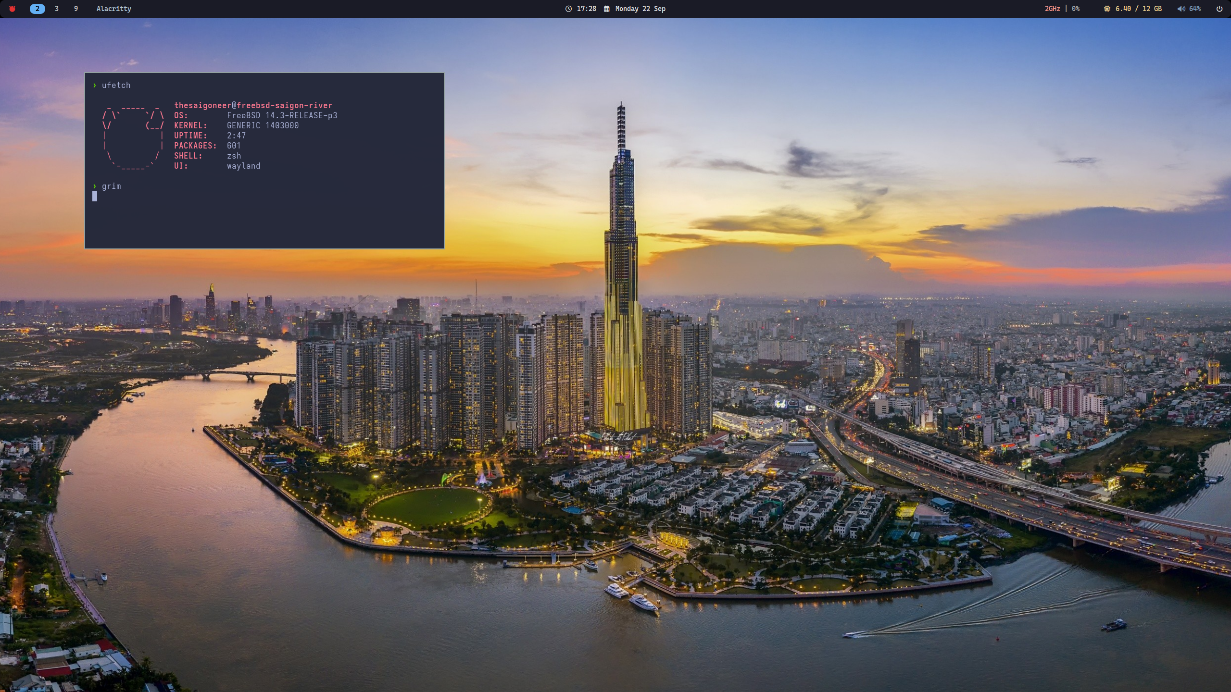Image resolution: width=1231 pixels, height=692 pixels.
Task: Click the red FreeBSD logo icon in the bar
Action: [13, 9]
